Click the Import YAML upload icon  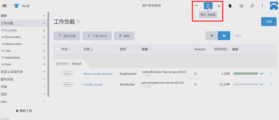[x=208, y=6]
